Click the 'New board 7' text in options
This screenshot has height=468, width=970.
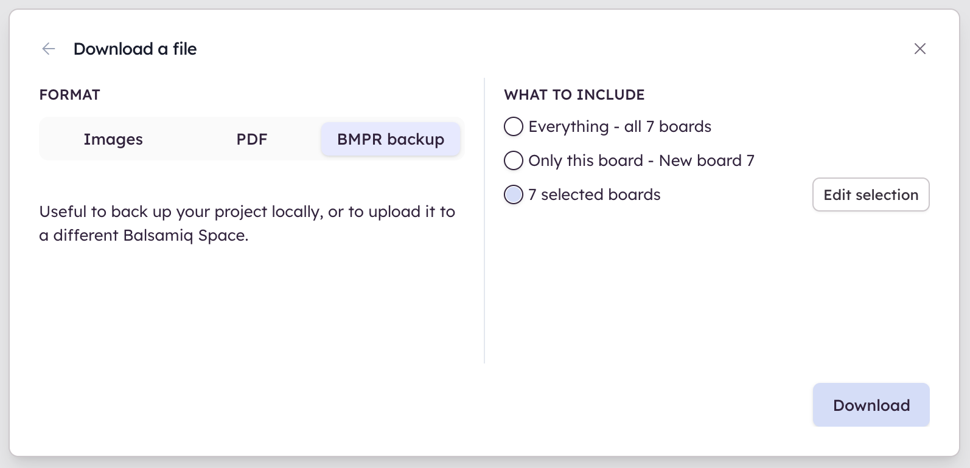point(707,160)
